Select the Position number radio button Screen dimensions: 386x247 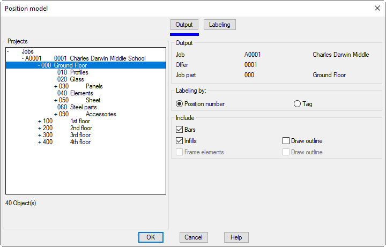click(x=180, y=104)
